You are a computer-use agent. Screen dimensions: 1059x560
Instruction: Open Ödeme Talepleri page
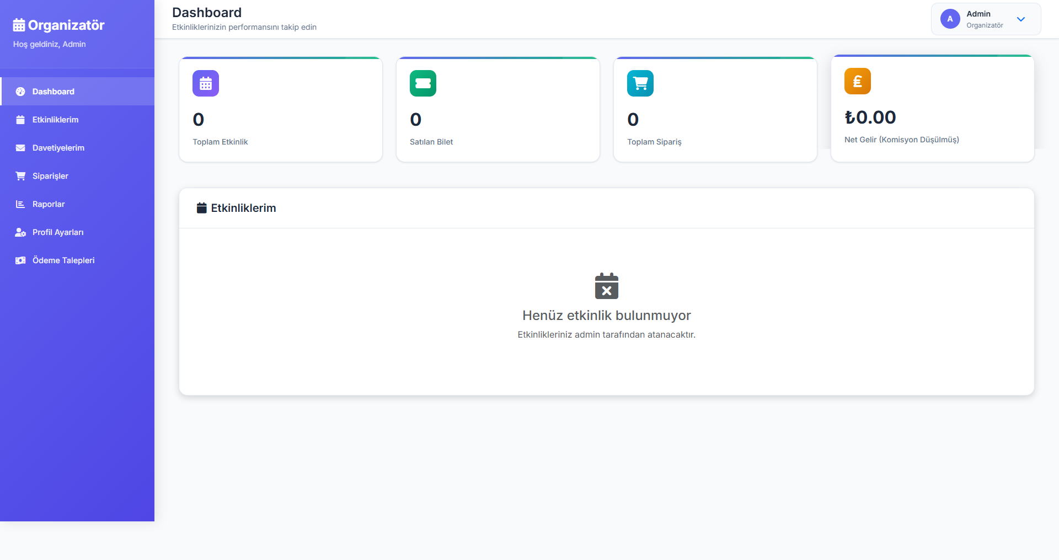coord(77,260)
